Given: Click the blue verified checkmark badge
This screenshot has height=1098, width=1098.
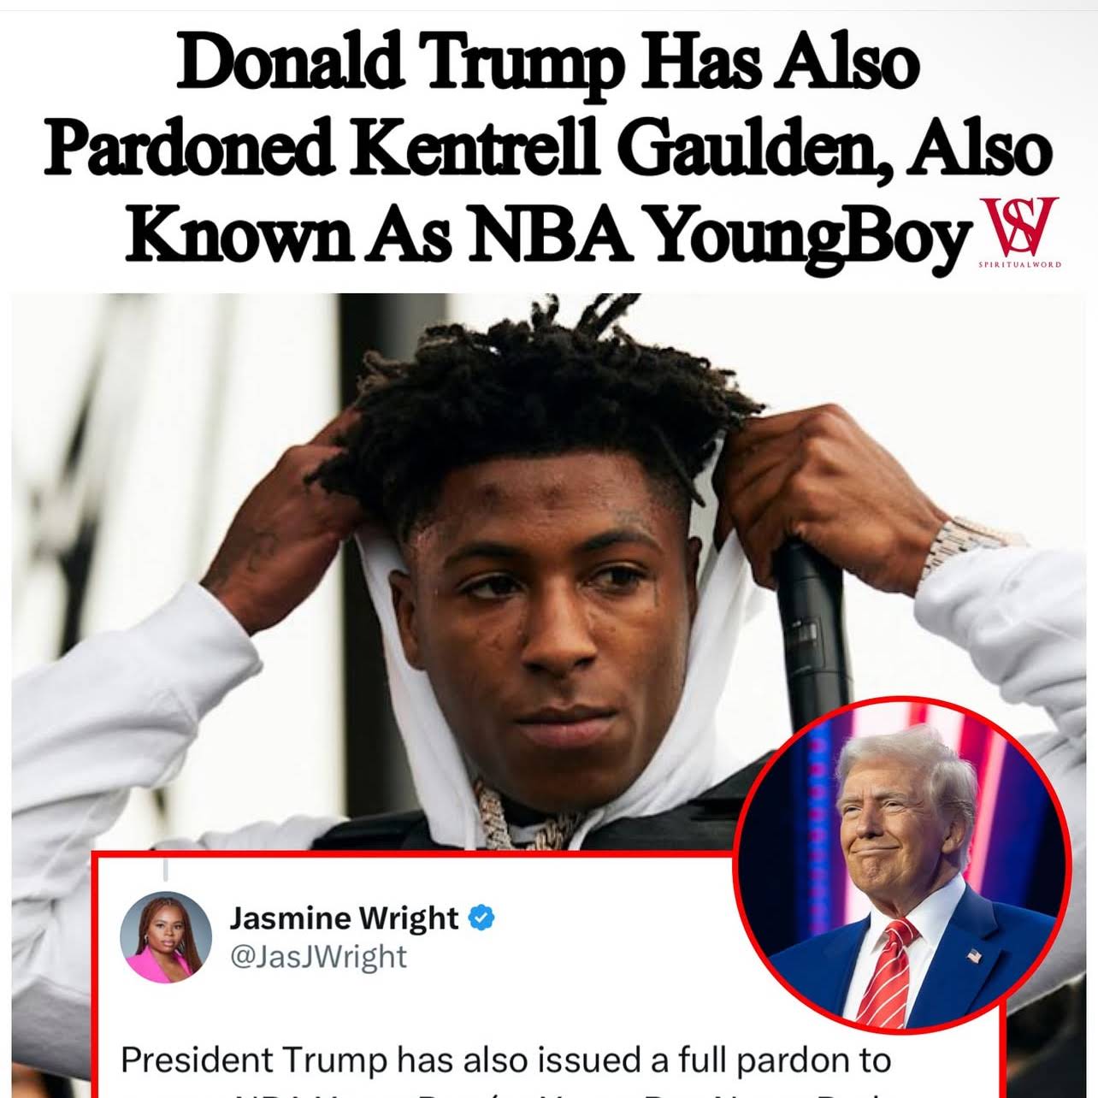Looking at the screenshot, I should [482, 918].
